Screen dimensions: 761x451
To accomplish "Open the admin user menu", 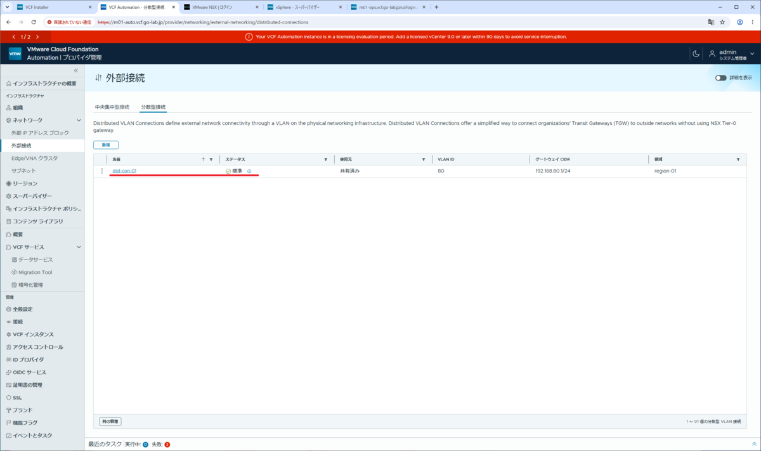I will [732, 54].
